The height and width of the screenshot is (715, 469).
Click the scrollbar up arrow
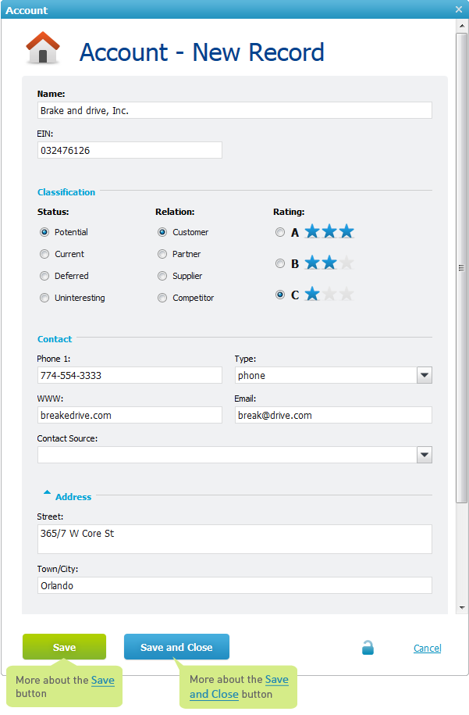tap(462, 26)
